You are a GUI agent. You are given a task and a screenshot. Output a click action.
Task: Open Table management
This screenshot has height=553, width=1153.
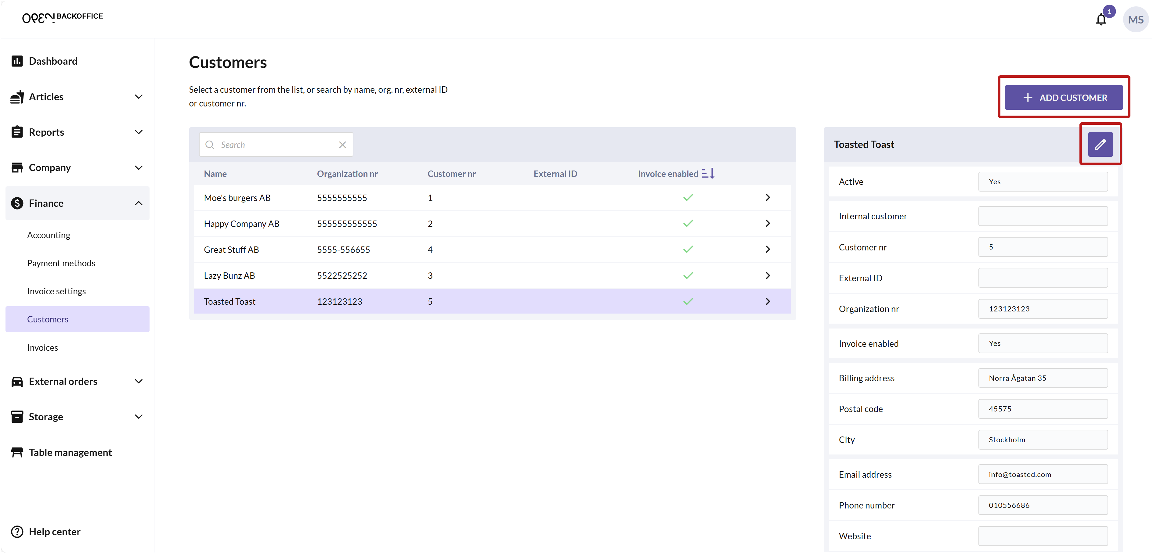[x=70, y=452]
